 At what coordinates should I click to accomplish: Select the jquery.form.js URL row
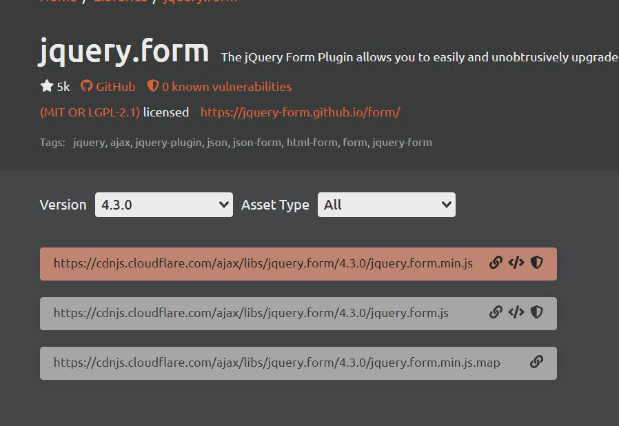298,314
